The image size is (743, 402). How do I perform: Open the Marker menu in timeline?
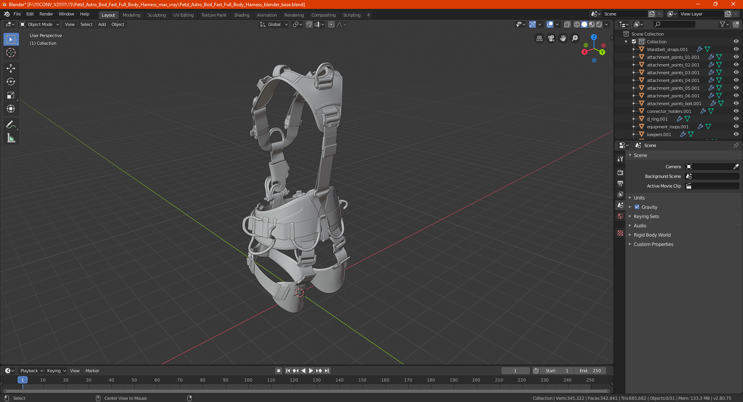coord(92,371)
